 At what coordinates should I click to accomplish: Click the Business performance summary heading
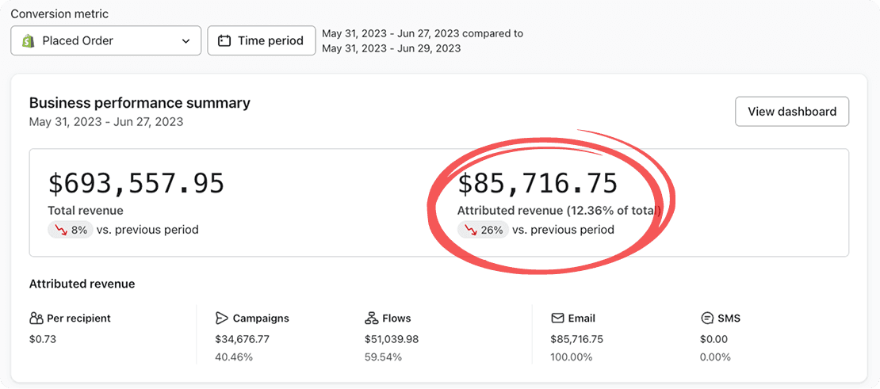point(140,103)
